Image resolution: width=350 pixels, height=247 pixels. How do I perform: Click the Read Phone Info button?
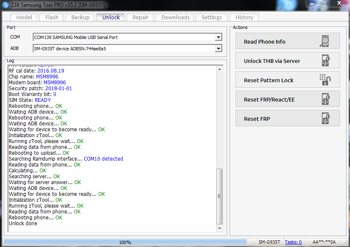[288, 41]
